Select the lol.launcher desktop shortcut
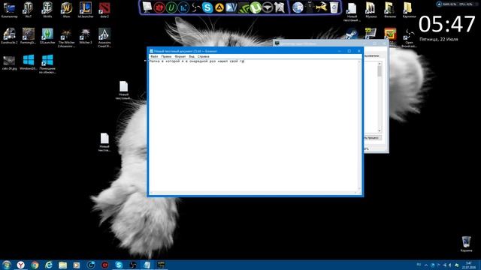This screenshot has height=270, width=481. coord(85,10)
